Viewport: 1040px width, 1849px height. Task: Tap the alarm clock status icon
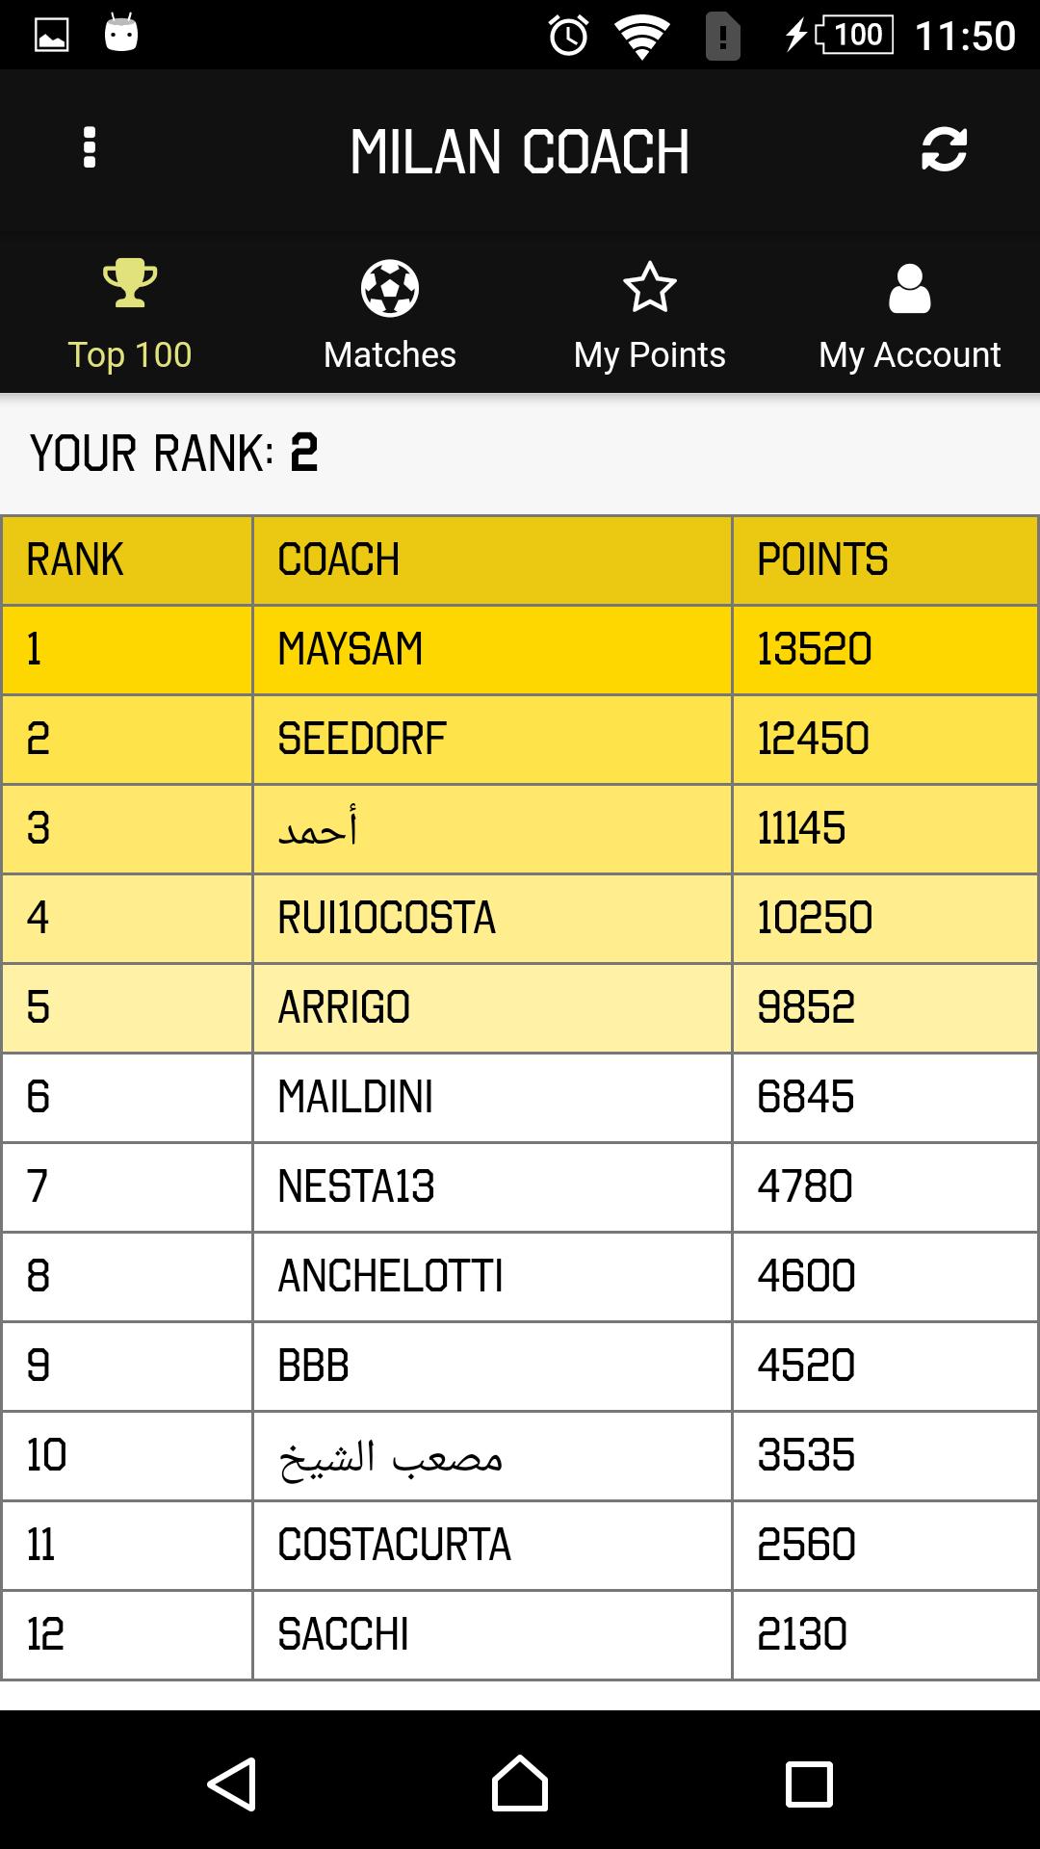tap(568, 37)
